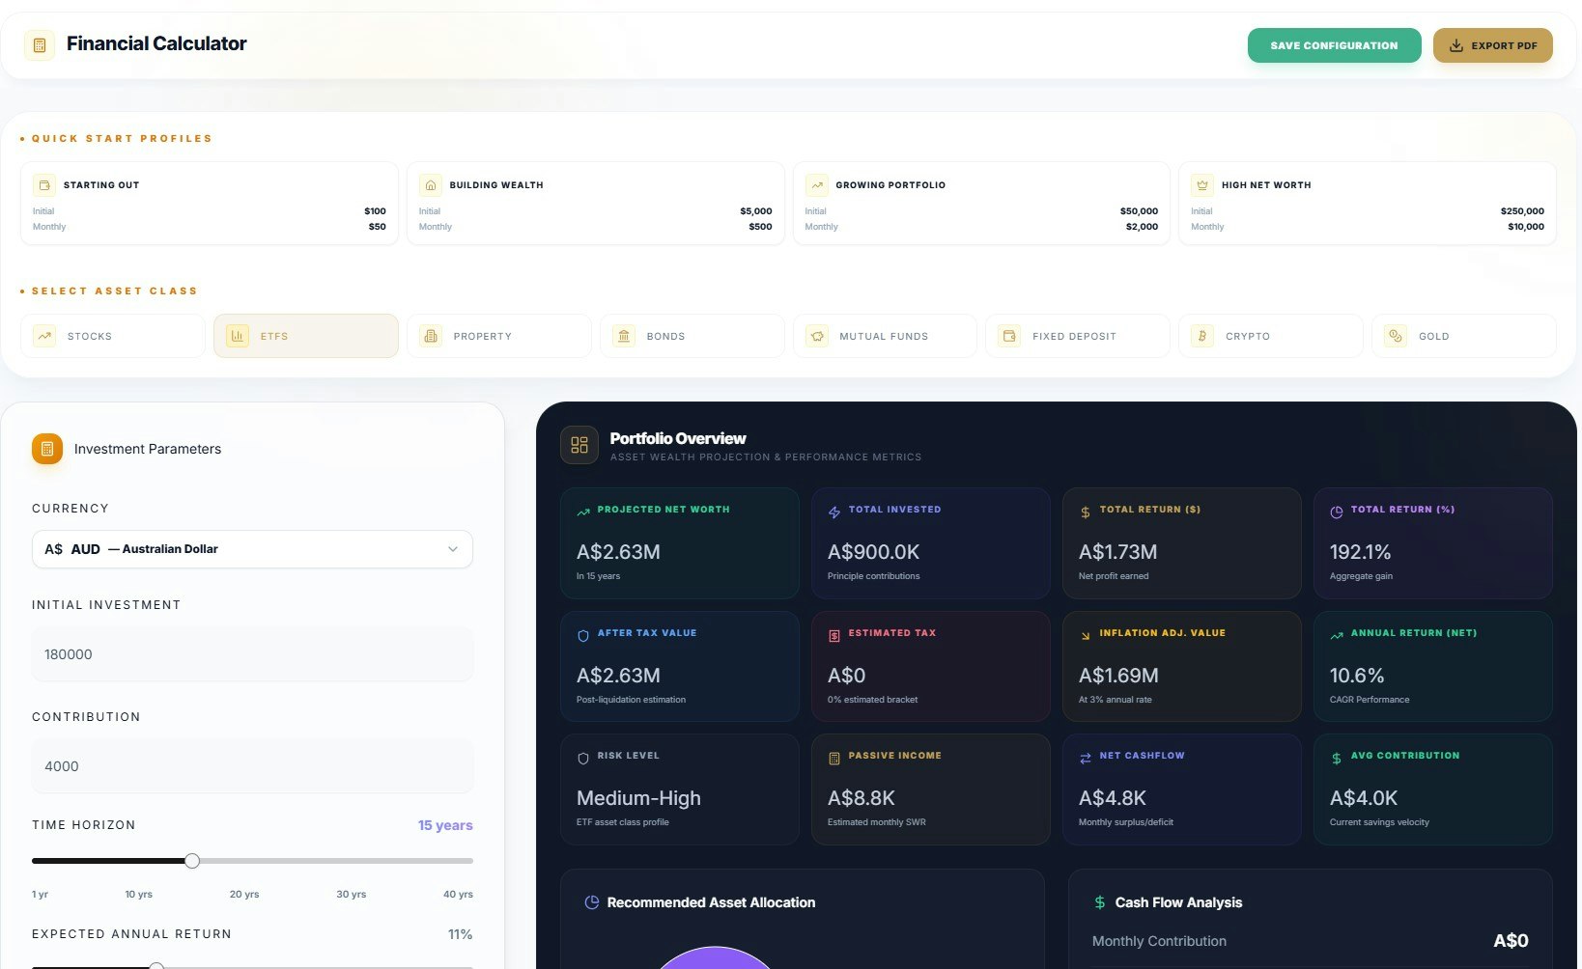Click the ETFs bar chart icon
Viewport: 1582px width, 969px height.
pyautogui.click(x=238, y=336)
